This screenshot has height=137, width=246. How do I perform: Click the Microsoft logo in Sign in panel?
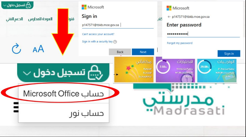pos(84,7)
